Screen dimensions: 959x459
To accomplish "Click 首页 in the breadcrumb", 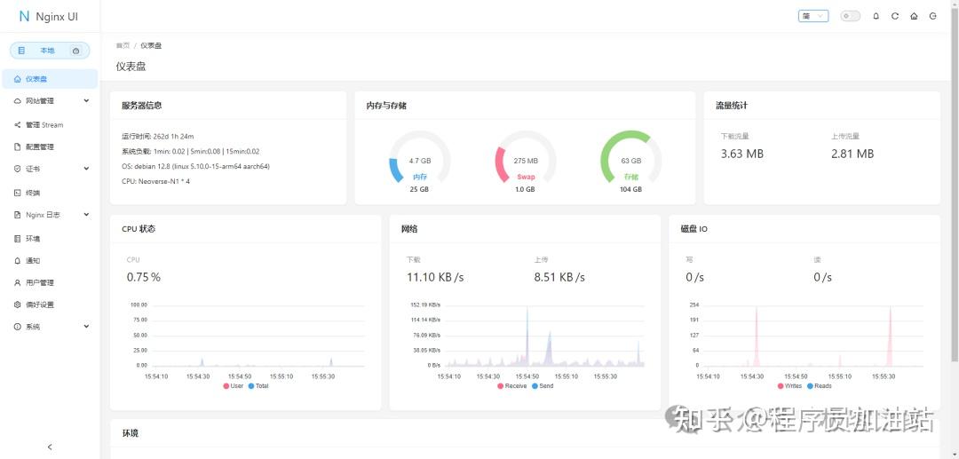I will 123,45.
